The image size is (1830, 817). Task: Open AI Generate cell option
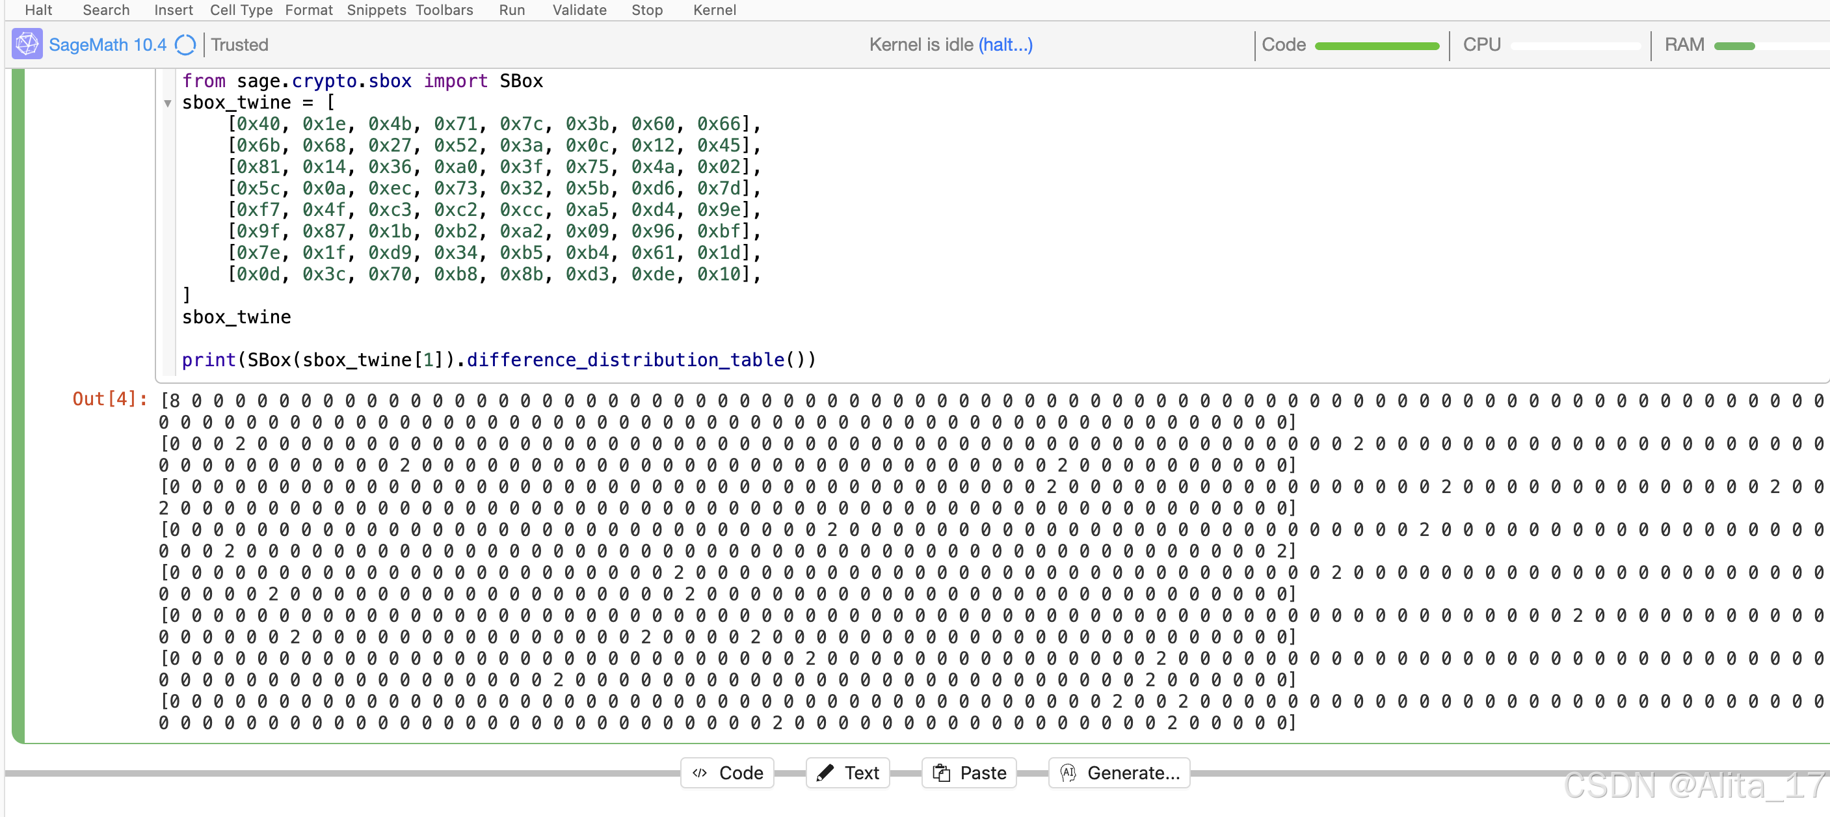tap(1119, 772)
